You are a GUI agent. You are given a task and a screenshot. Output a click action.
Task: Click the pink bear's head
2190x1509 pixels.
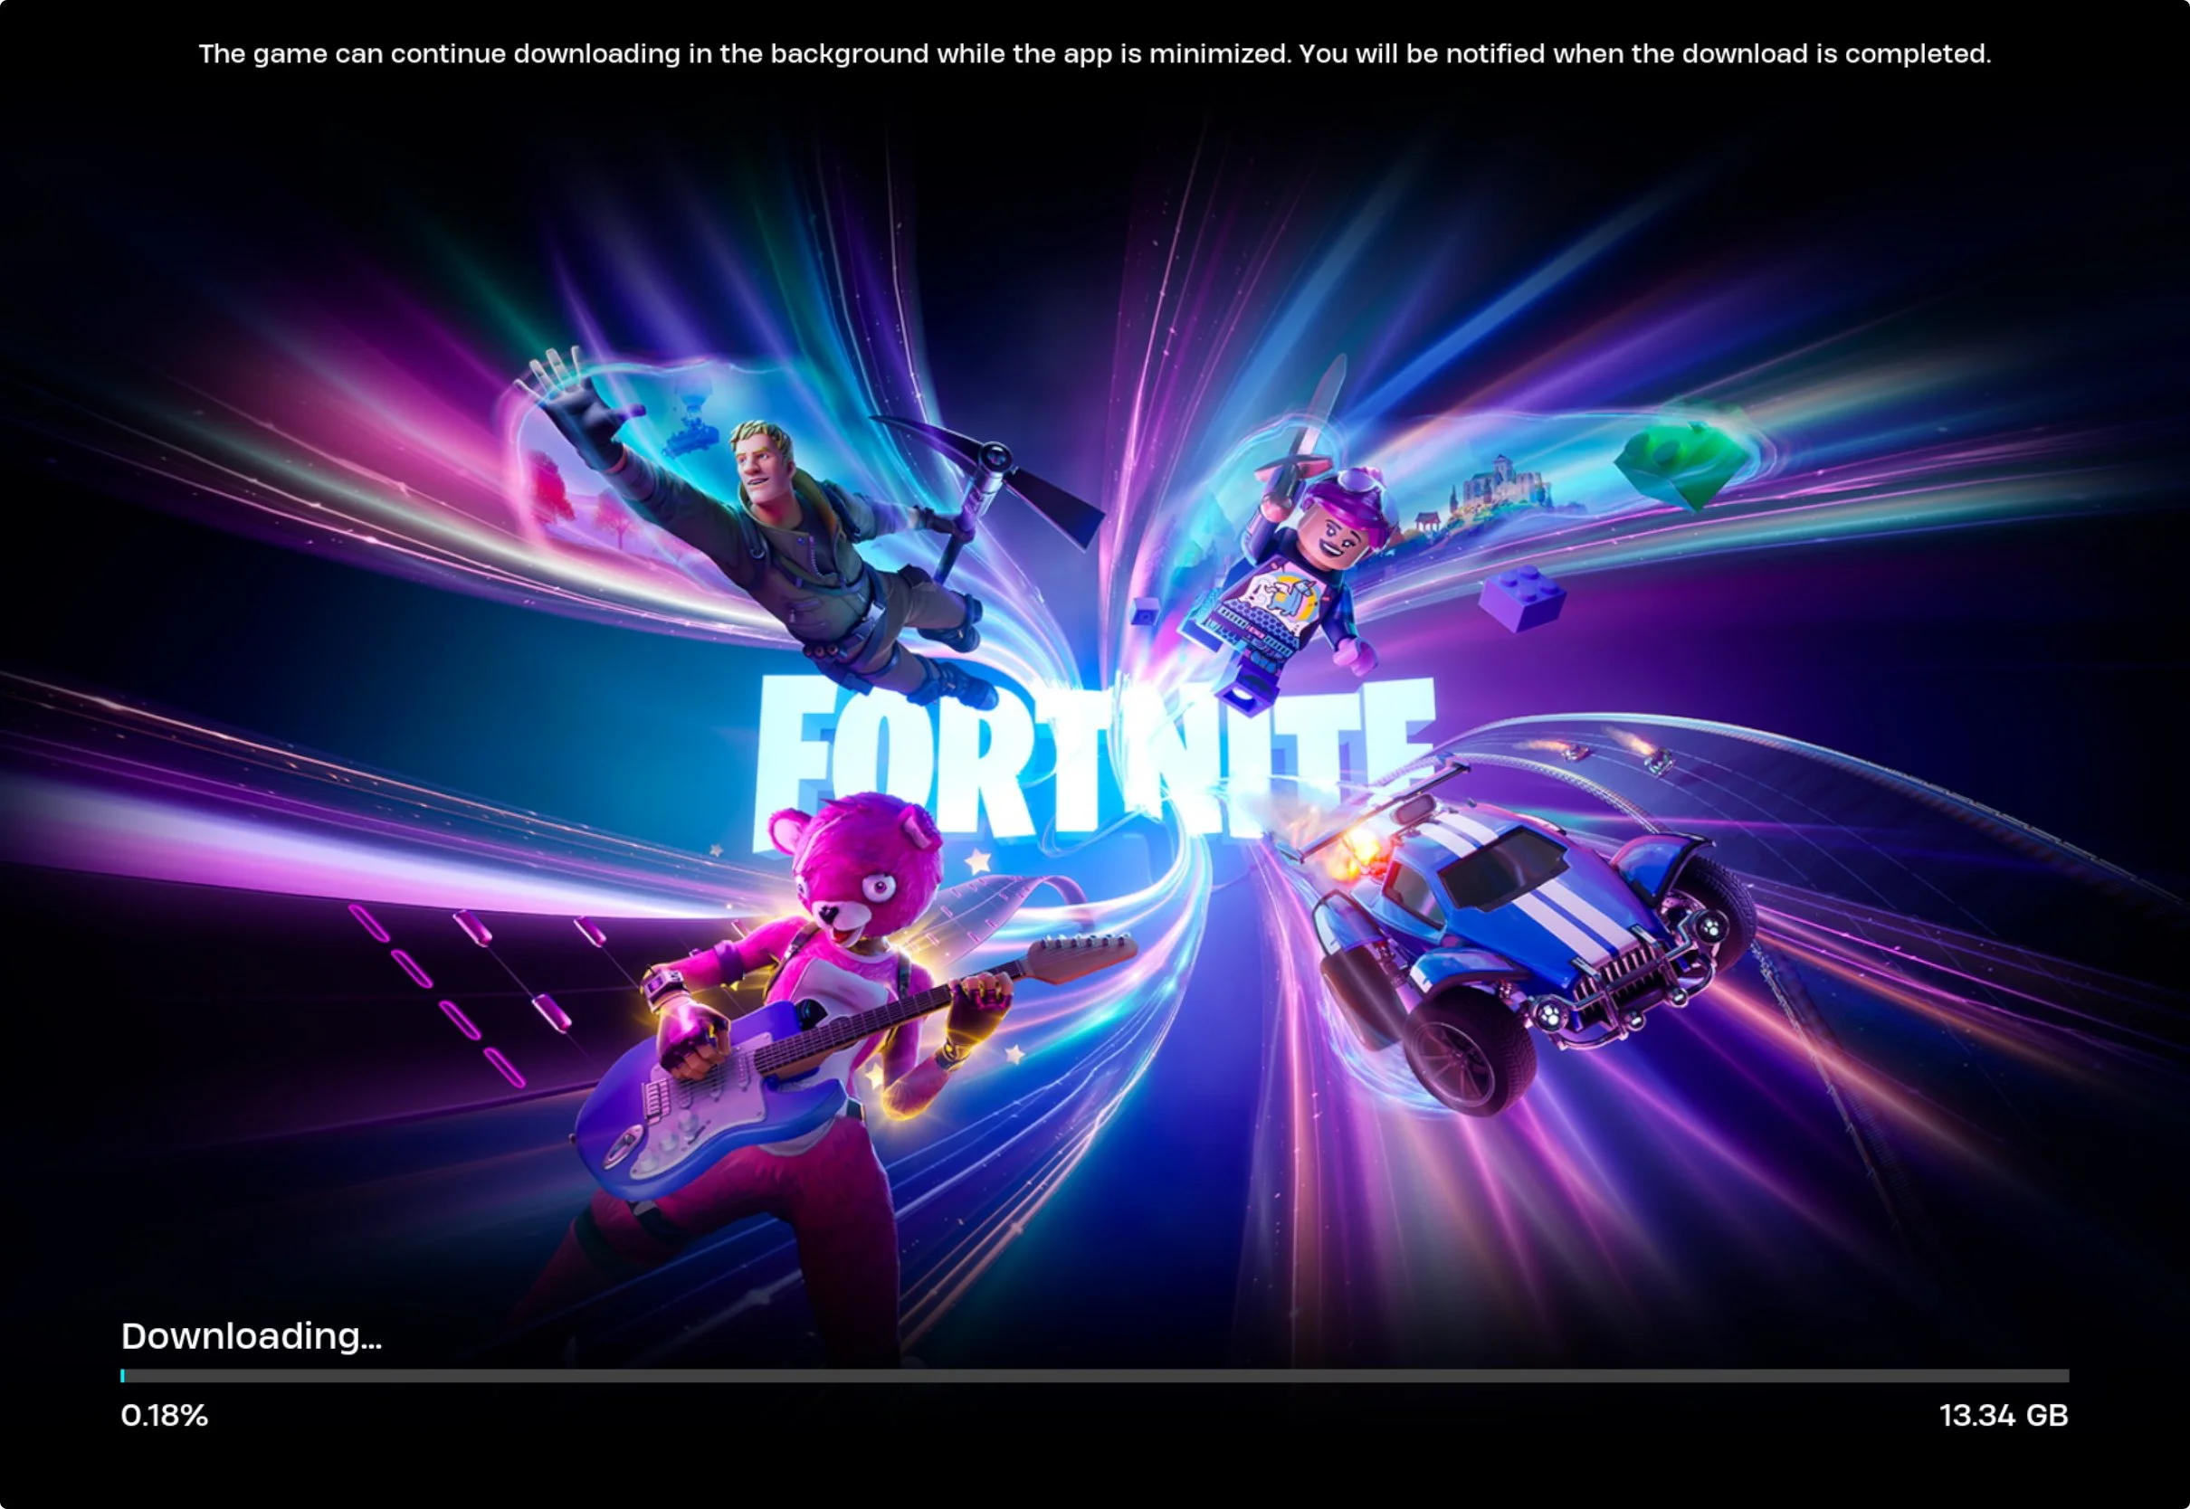point(865,865)
